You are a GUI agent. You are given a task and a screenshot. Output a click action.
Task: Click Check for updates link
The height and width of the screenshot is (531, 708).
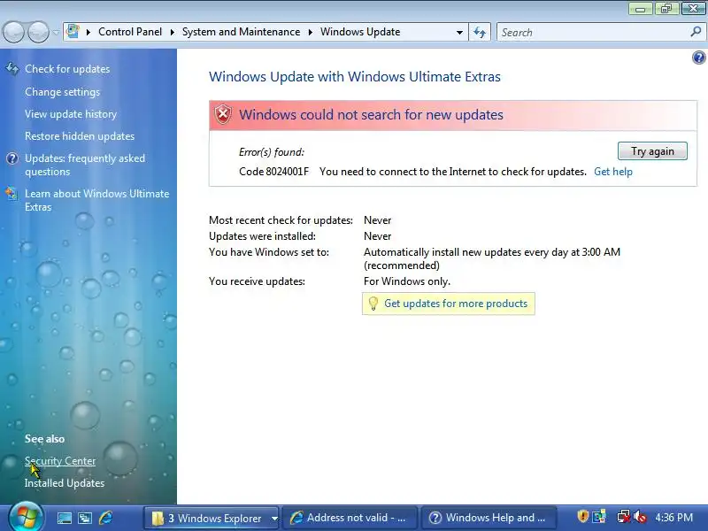(67, 69)
